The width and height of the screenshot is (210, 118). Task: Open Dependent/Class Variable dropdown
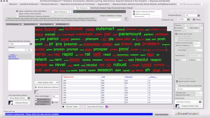pos(21,44)
